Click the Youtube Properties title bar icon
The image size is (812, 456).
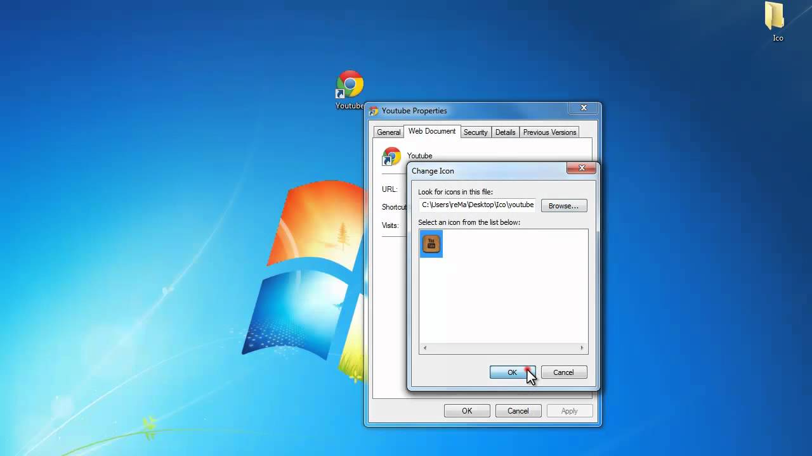(374, 110)
